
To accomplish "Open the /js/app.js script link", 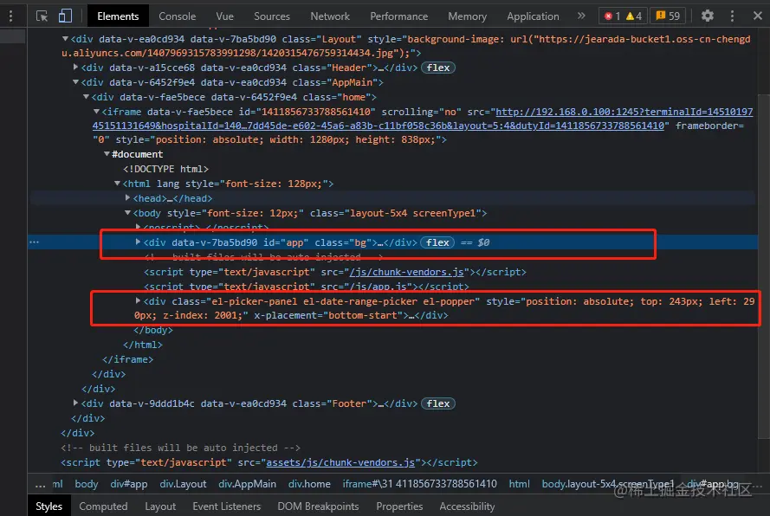I will click(378, 287).
